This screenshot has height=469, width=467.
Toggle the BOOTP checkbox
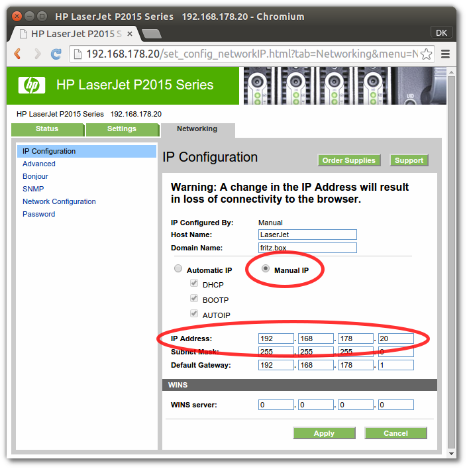point(194,298)
